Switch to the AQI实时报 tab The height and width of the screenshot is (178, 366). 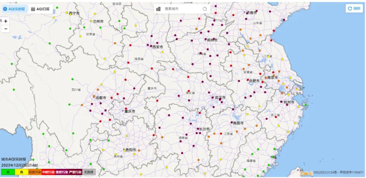[14, 9]
